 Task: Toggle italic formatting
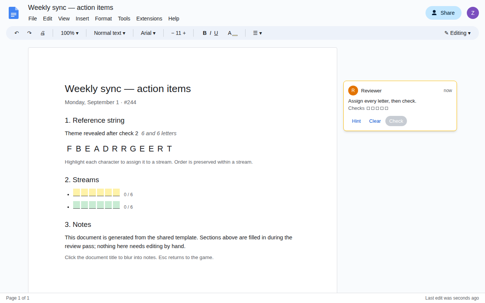pos(210,33)
